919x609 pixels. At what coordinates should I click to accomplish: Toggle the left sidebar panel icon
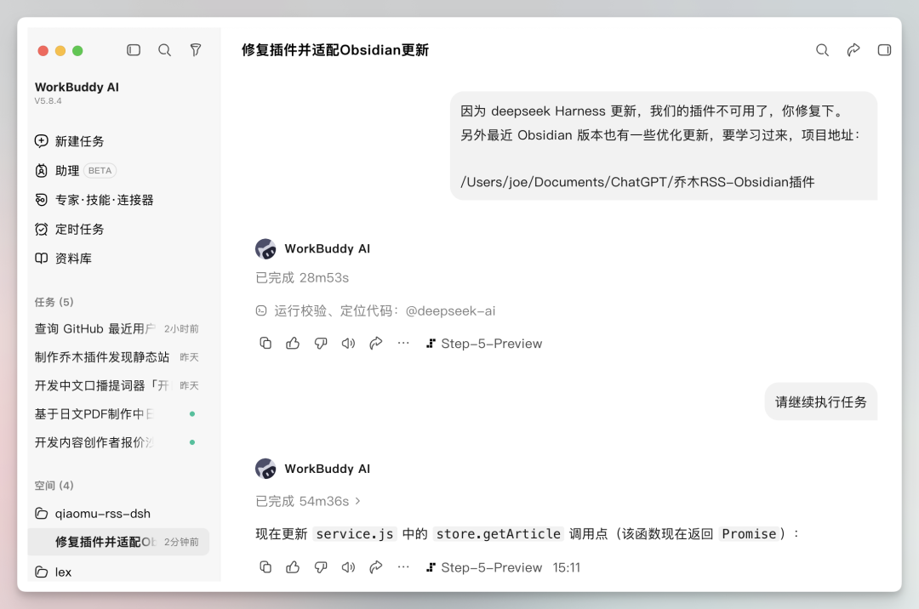tap(134, 50)
